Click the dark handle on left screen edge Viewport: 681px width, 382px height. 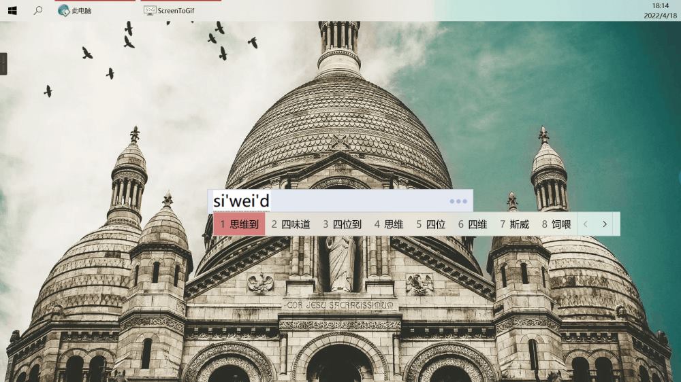click(x=3, y=64)
